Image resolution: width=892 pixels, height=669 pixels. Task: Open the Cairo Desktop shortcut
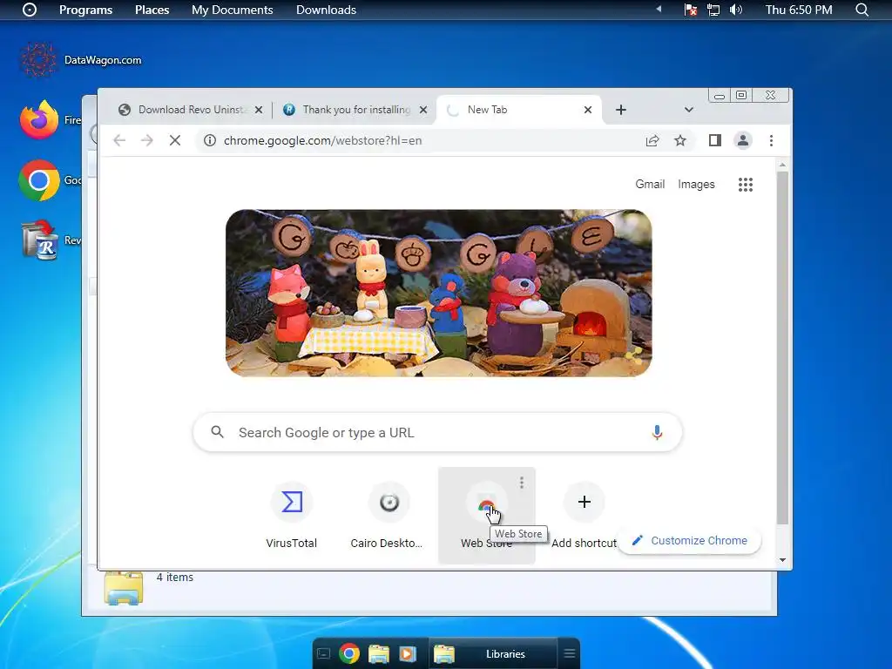(389, 516)
